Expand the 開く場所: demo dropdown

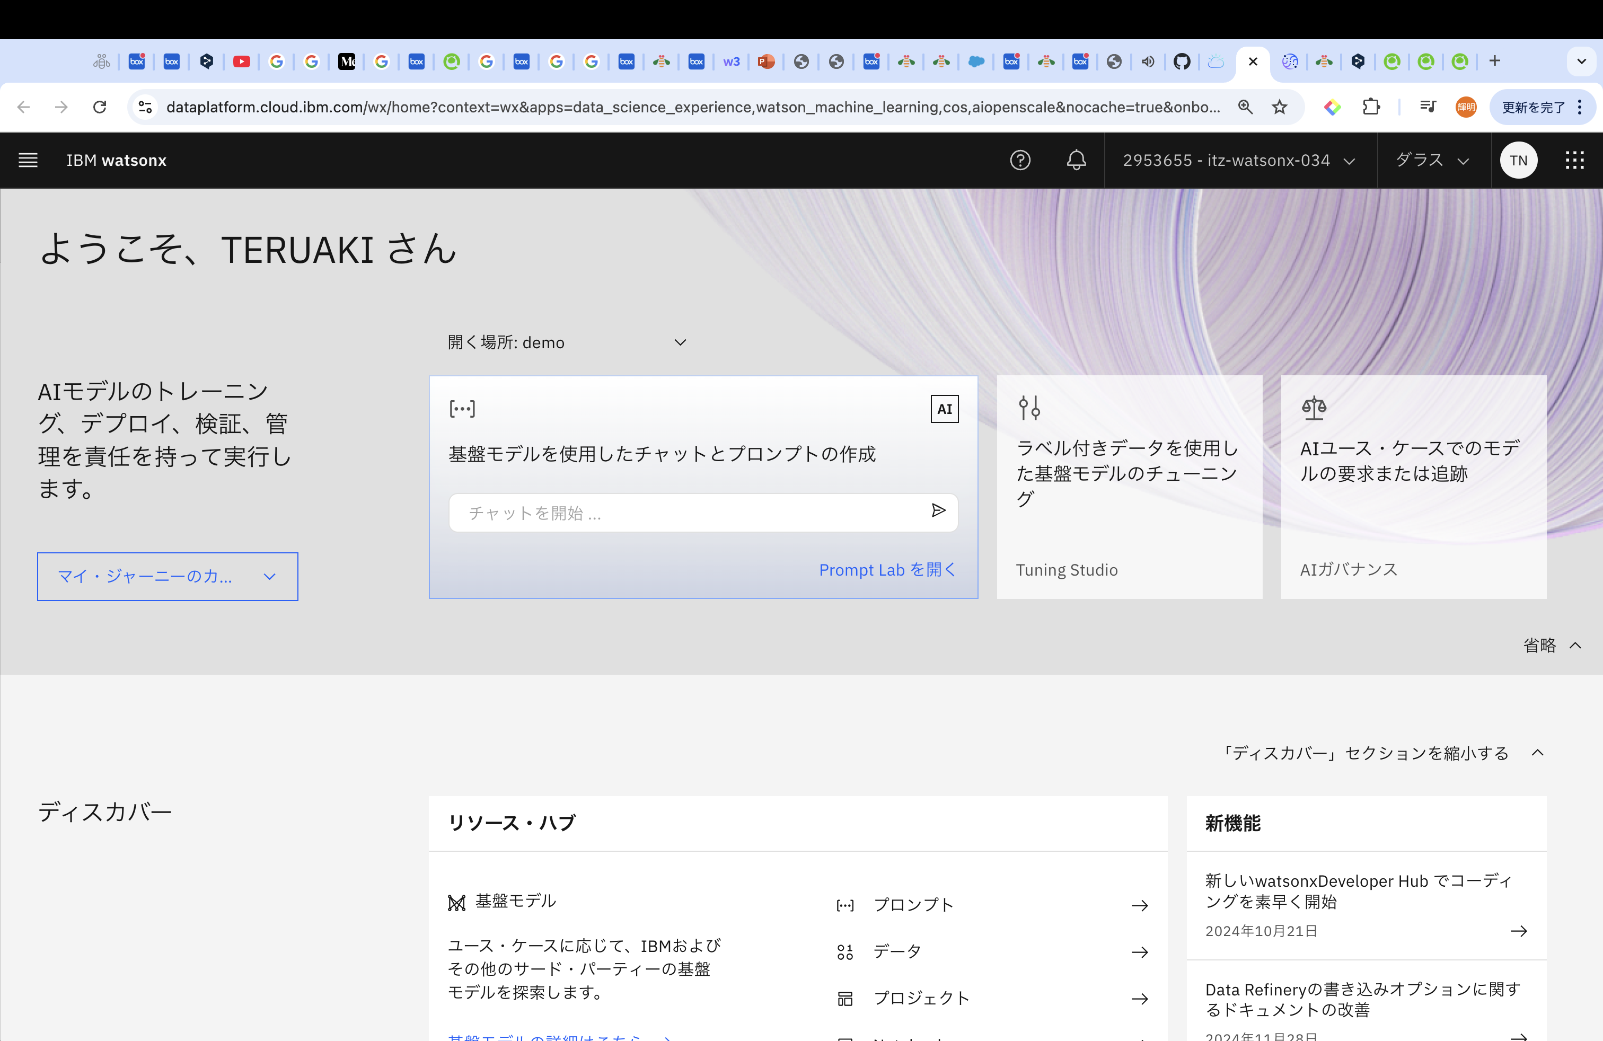coord(567,343)
